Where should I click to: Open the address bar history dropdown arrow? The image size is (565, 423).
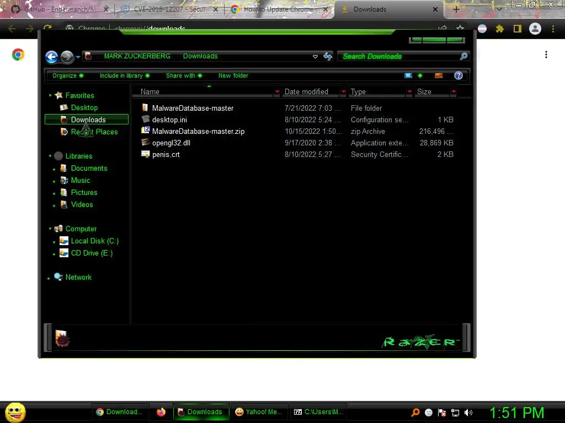(315, 57)
